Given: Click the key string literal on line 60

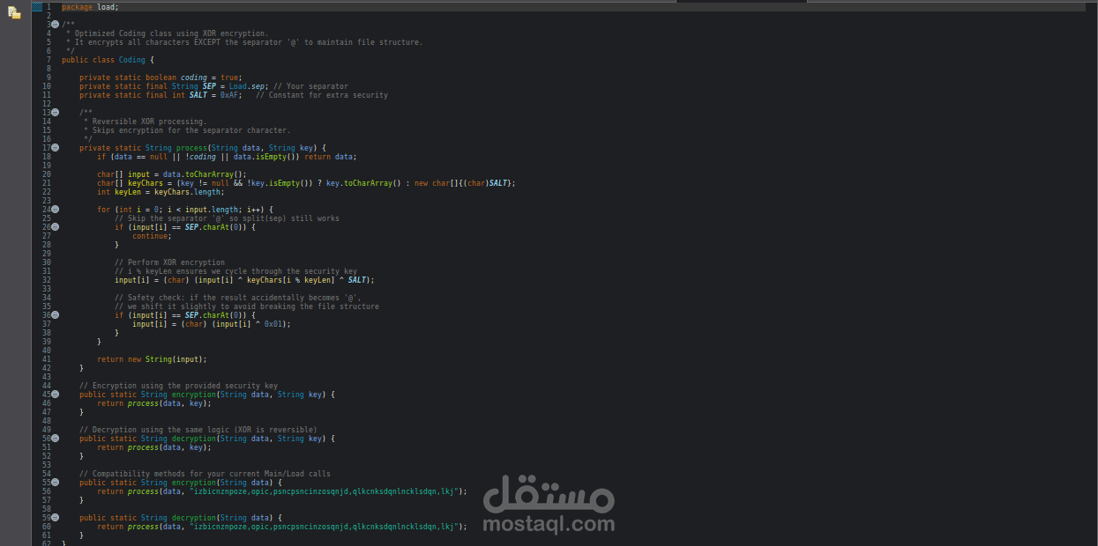Looking at the screenshot, I should pos(324,527).
